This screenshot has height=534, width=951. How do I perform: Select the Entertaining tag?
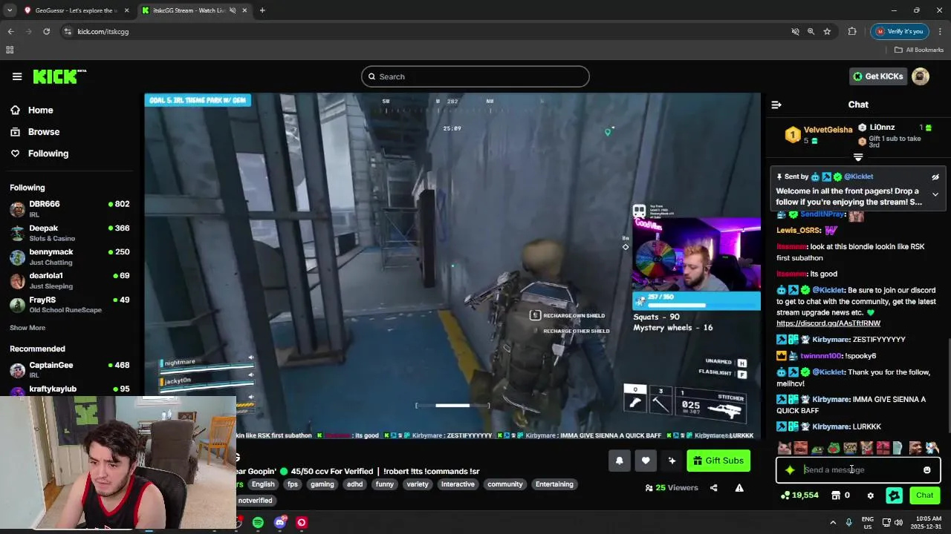554,484
